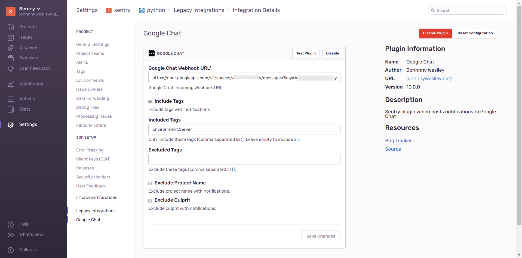The width and height of the screenshot is (522, 258).
Task: Open the Projects section from the sidebar
Action: [x=28, y=27]
